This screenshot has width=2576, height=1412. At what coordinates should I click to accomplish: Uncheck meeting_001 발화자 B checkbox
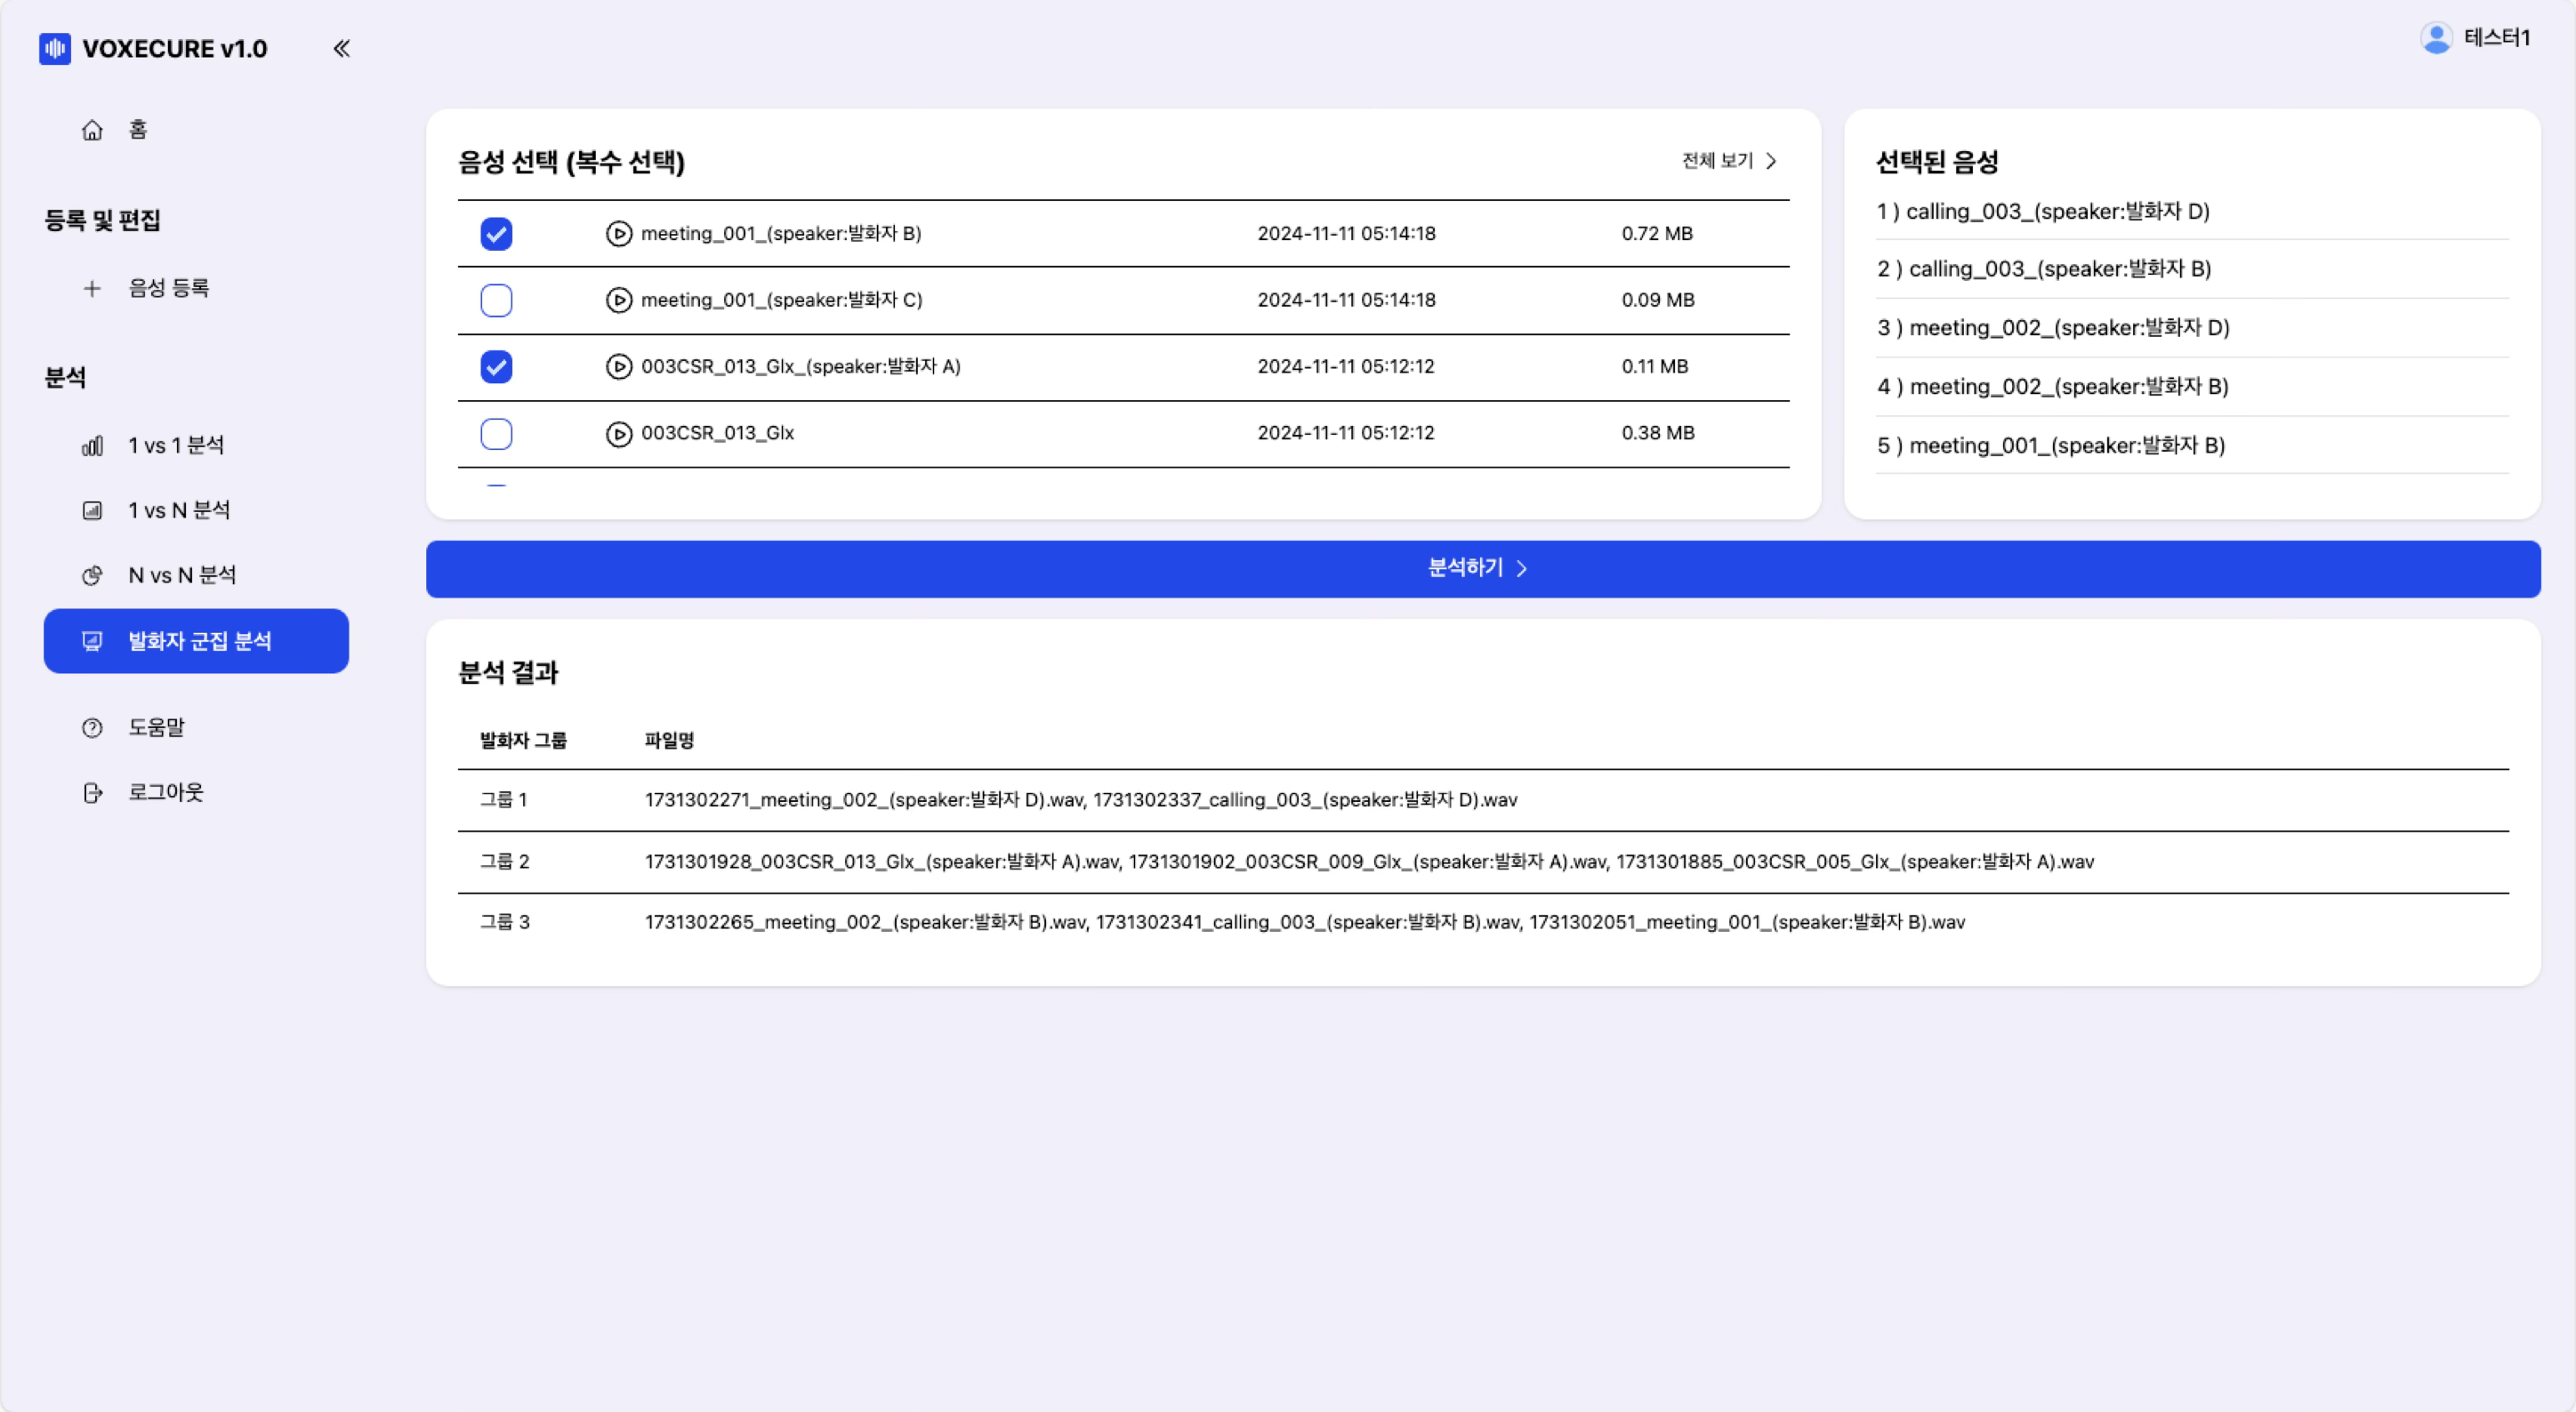(x=496, y=234)
